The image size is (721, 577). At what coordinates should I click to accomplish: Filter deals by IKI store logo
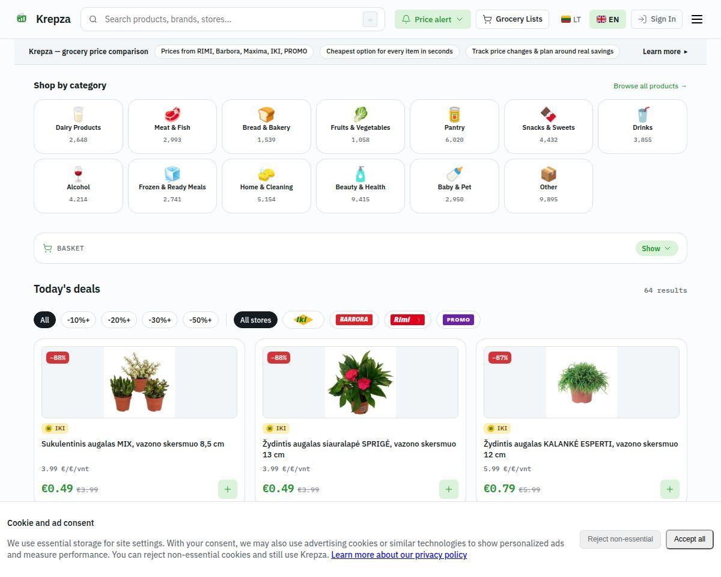click(303, 320)
